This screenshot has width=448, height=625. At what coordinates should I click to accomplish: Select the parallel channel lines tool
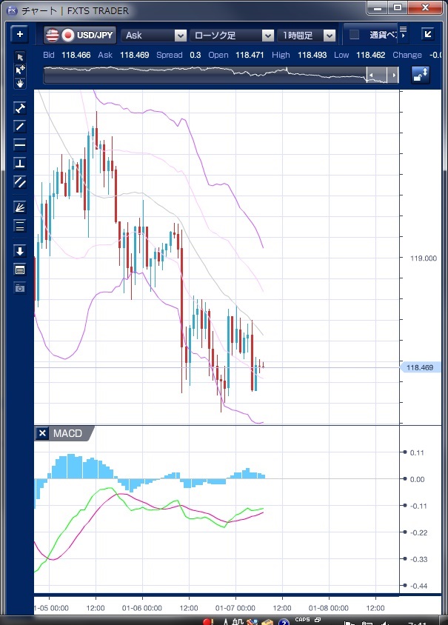tap(20, 181)
